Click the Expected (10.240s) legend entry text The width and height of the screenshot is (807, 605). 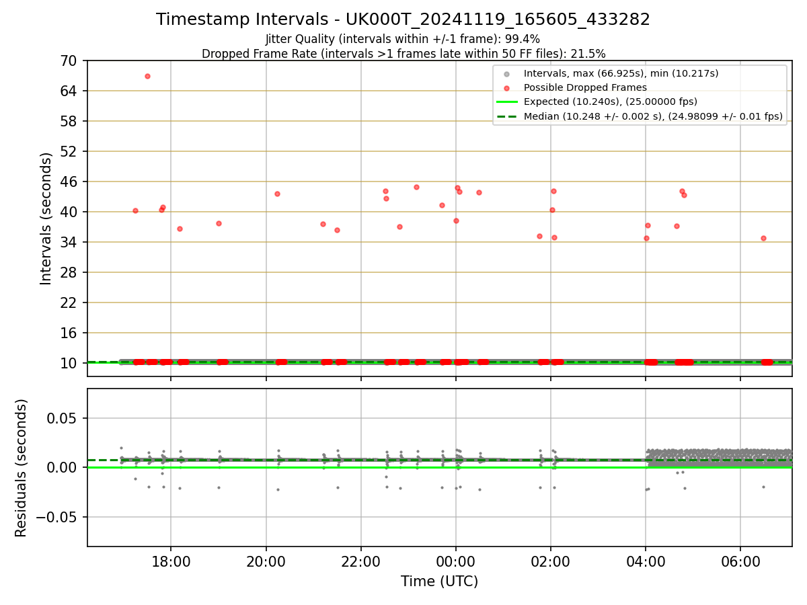(611, 102)
